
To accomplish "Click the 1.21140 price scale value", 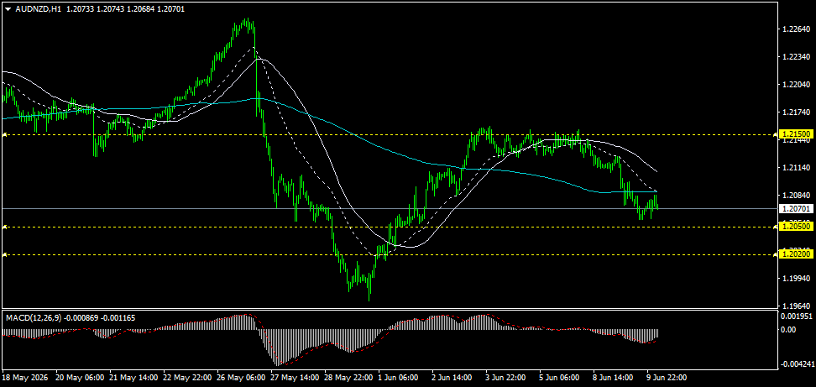I will [796, 168].
